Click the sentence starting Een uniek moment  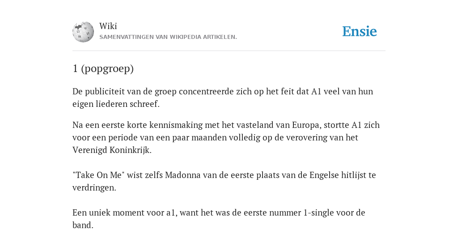[x=219, y=218]
